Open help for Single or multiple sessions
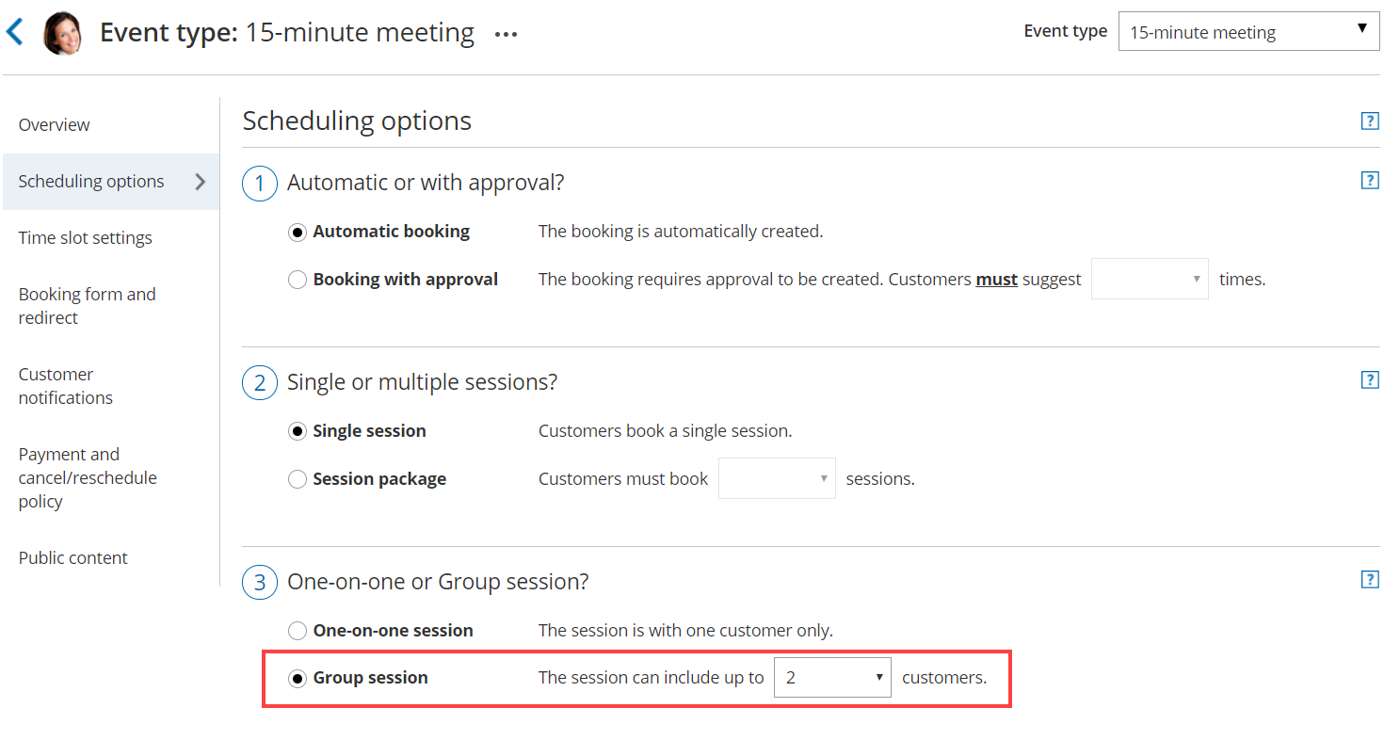The width and height of the screenshot is (1400, 740). pyautogui.click(x=1370, y=380)
